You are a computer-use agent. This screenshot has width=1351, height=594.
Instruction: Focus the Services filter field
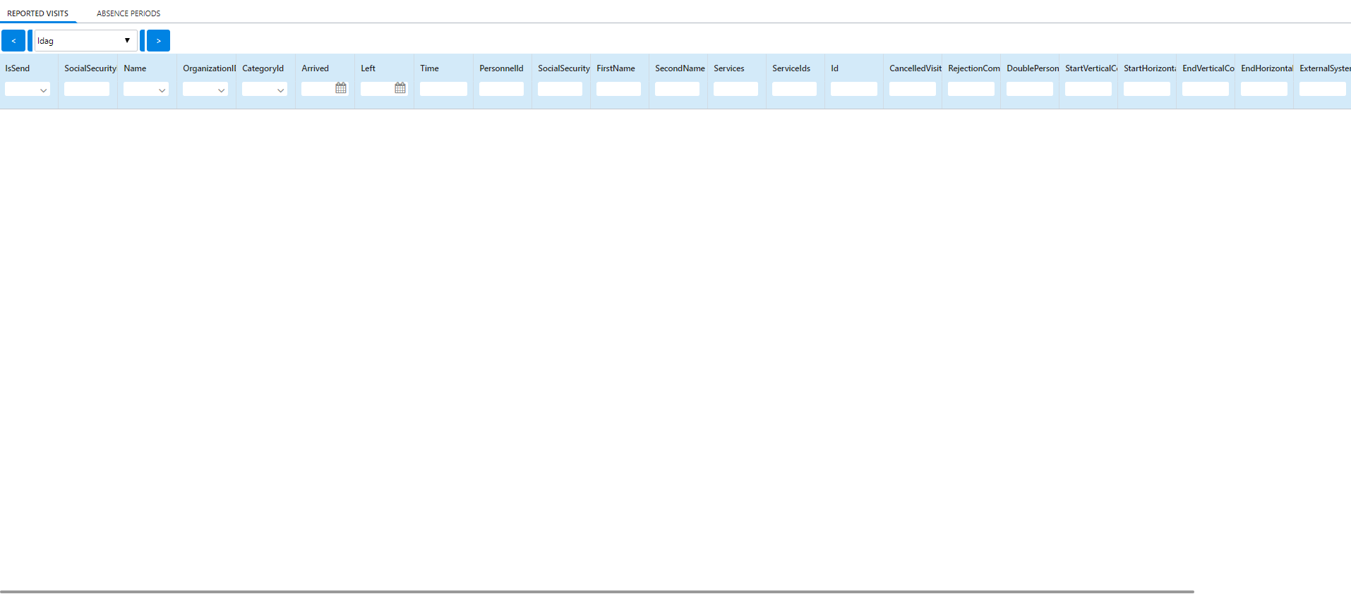click(735, 89)
